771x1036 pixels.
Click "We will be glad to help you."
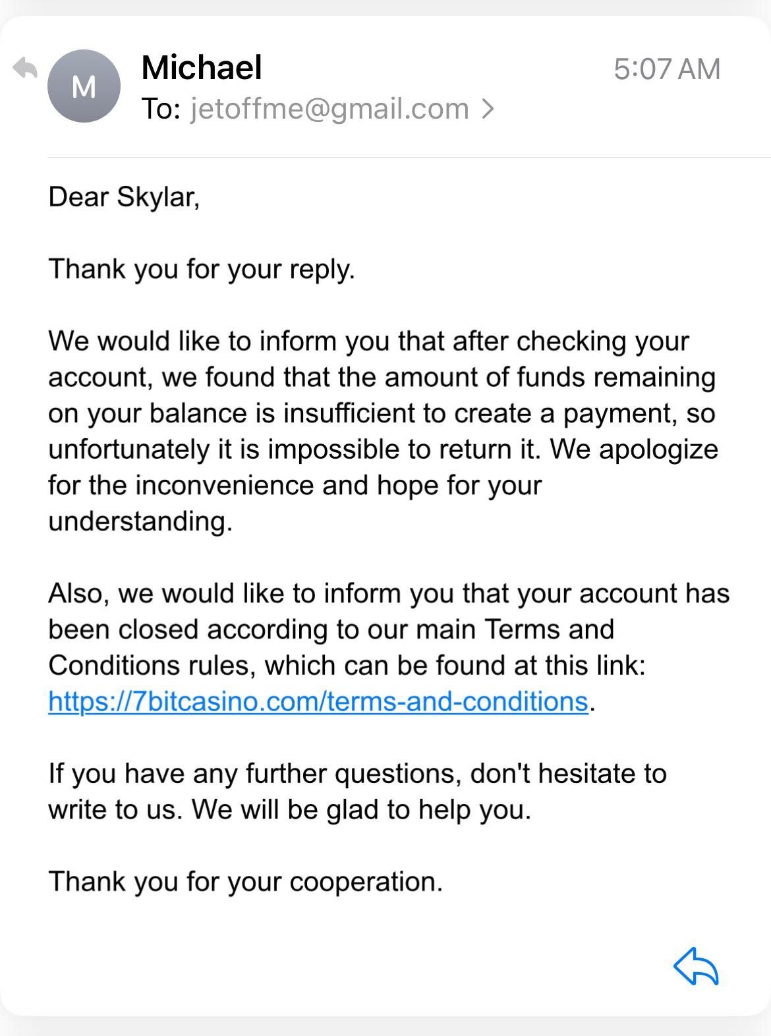[x=361, y=809]
